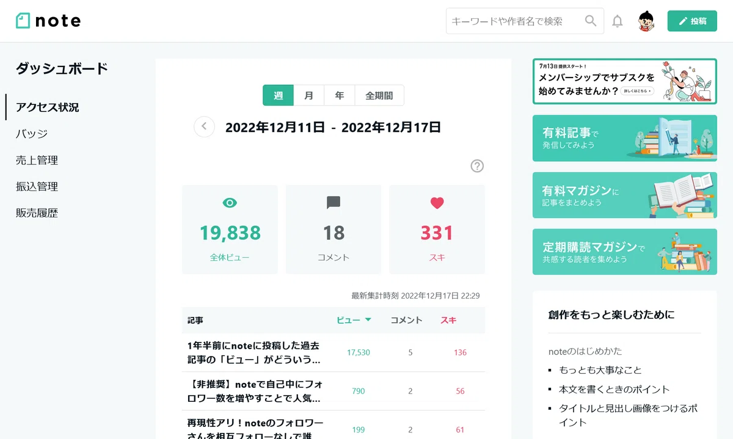Click the comment bubble icon card
The image size is (733, 439).
(x=334, y=203)
